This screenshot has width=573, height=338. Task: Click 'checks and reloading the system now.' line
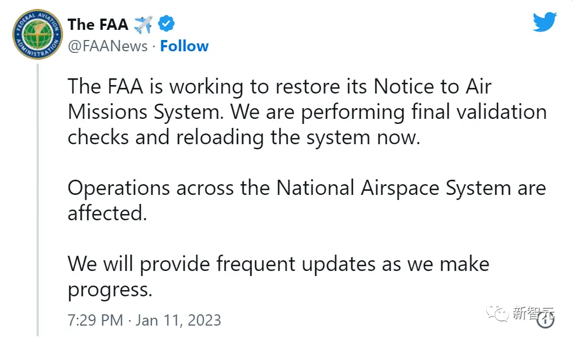point(244,137)
